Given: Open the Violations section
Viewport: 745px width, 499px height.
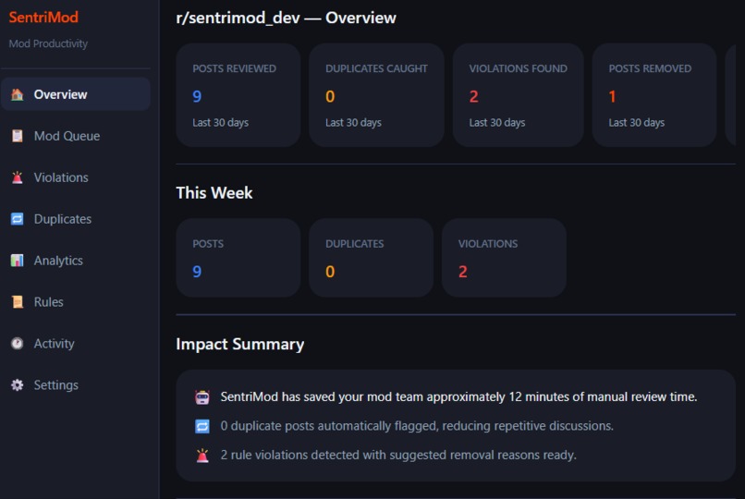Looking at the screenshot, I should tap(76, 177).
